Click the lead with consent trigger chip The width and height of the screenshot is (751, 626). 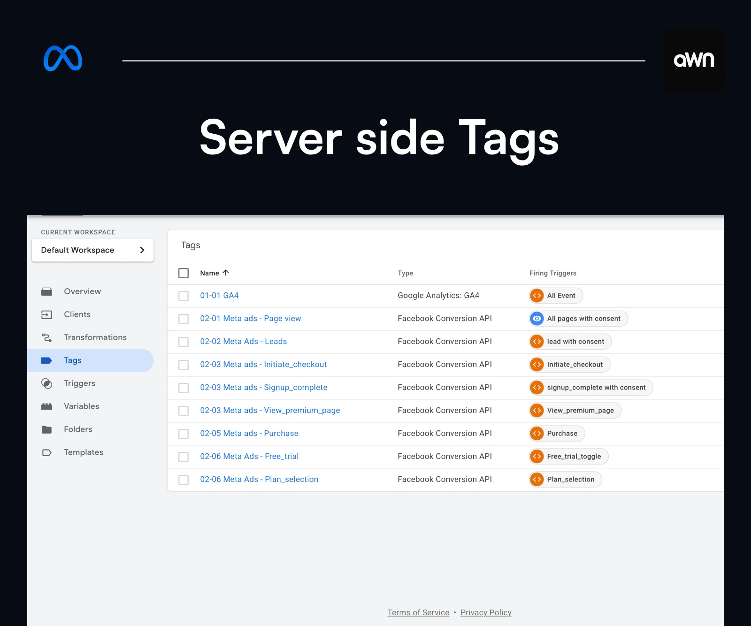570,342
